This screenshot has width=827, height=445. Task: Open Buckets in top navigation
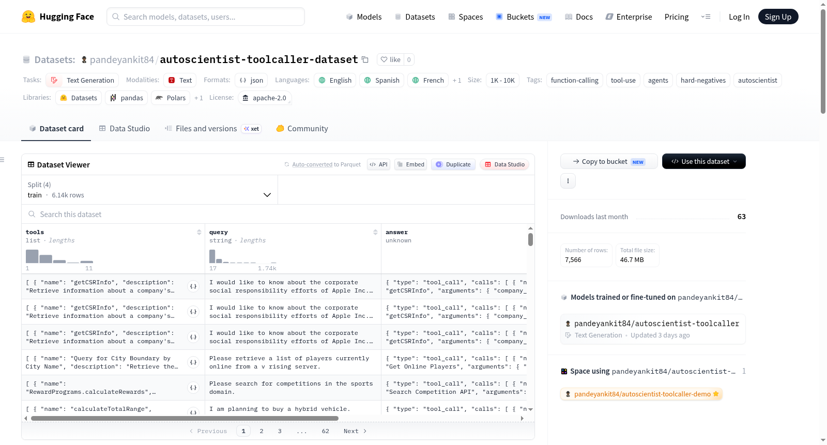click(x=524, y=17)
